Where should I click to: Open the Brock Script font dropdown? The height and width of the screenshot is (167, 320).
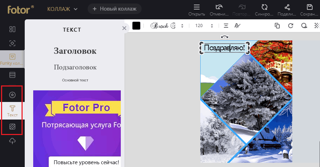point(167,26)
